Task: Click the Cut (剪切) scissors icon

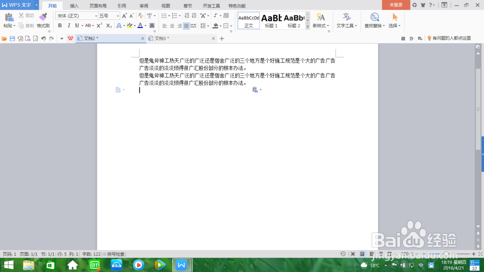Action: (21, 15)
